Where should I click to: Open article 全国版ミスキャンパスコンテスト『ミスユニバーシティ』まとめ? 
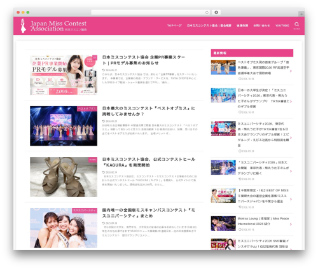pos(148,213)
